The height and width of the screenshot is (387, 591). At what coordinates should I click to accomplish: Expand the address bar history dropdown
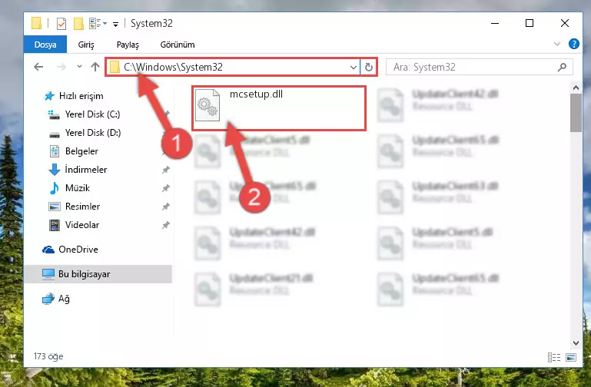pos(354,68)
